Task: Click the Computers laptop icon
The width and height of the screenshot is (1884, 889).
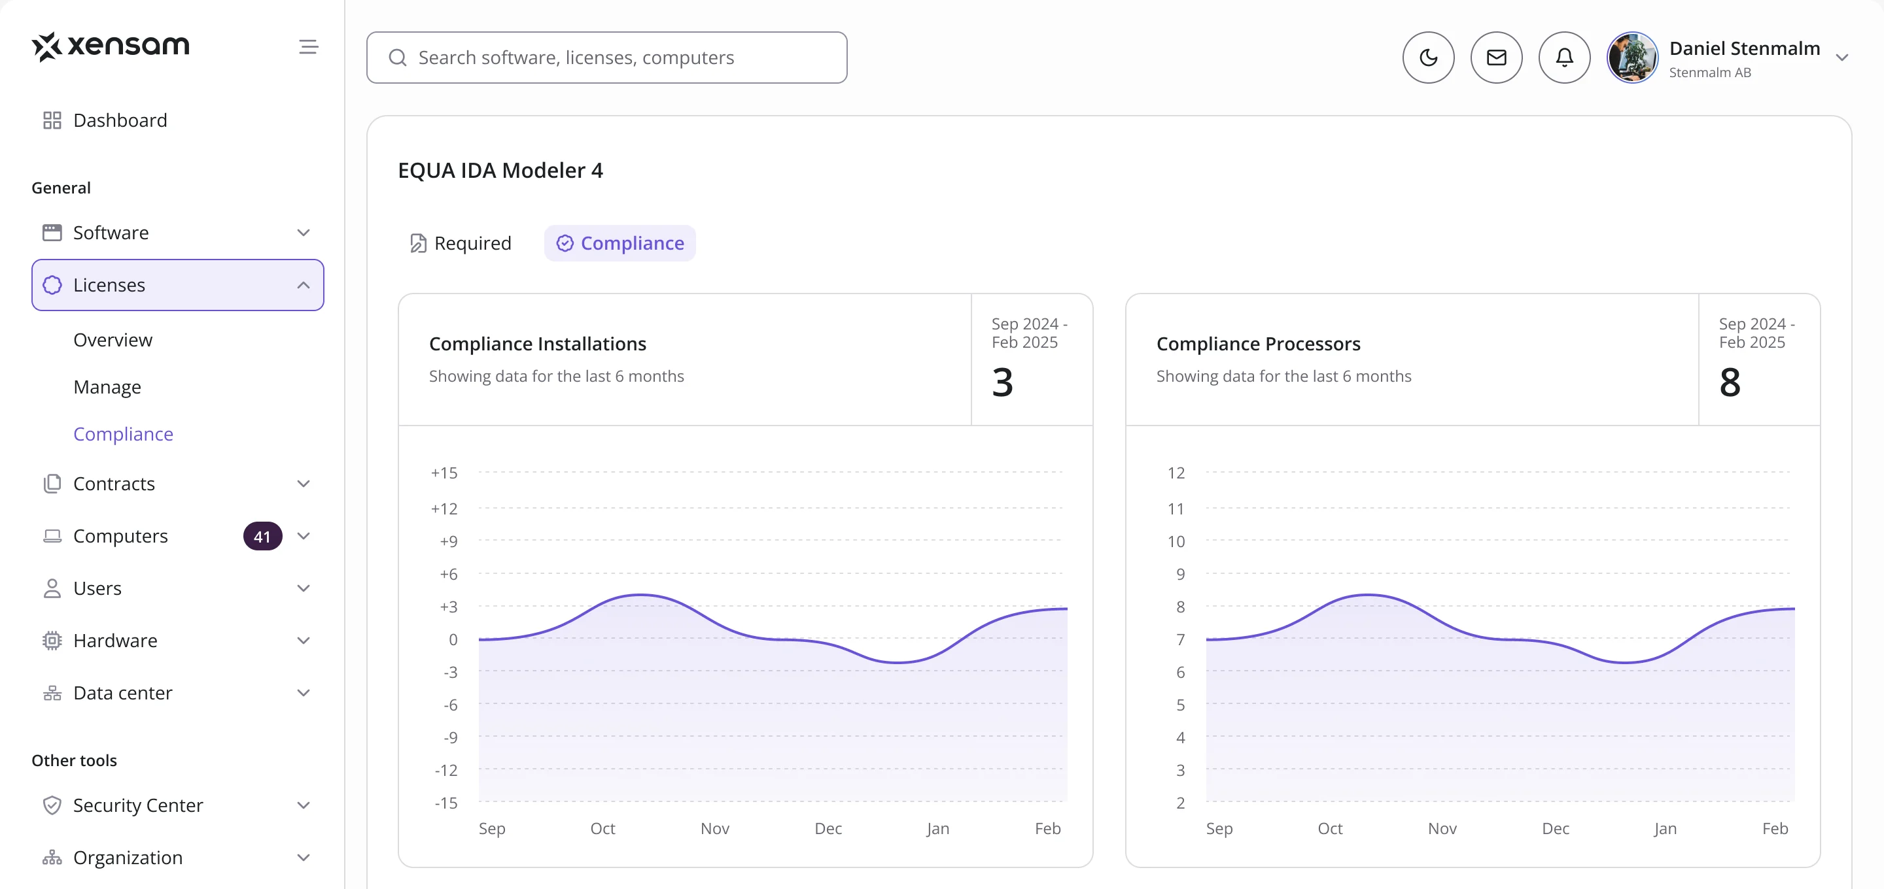Action: [52, 536]
